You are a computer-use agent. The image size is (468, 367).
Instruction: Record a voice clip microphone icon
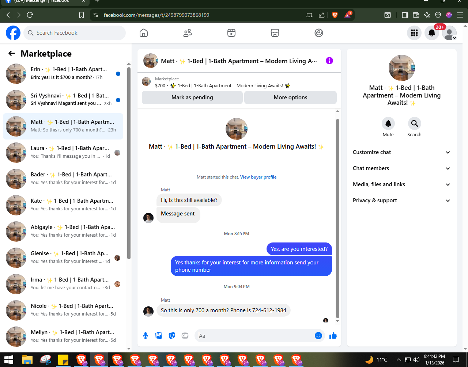pos(146,336)
